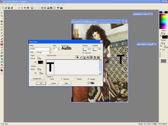Open the Script dropdown
Image resolution: width=168 pixels, height=125 pixels.
point(50,52)
